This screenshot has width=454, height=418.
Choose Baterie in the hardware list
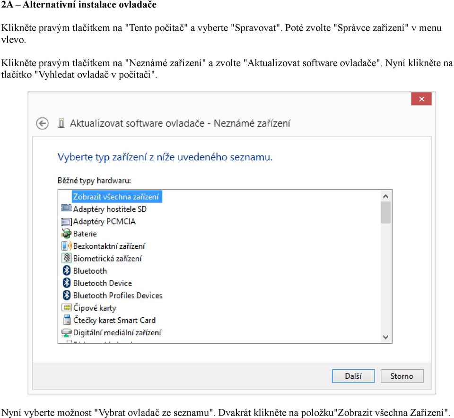coord(85,234)
